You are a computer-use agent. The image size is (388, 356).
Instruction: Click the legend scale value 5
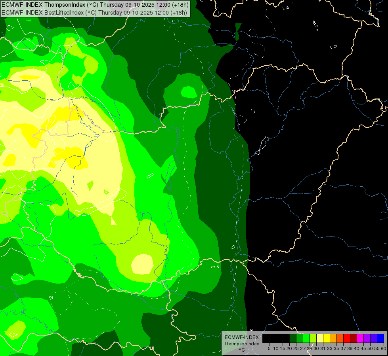[x=269, y=348]
